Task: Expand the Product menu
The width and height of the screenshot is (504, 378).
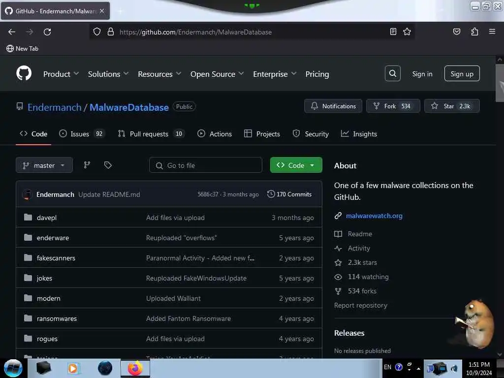Action: pyautogui.click(x=61, y=74)
